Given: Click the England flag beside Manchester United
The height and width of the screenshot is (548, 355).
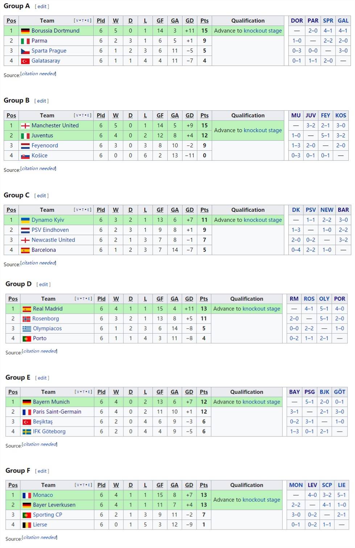Looking at the screenshot, I should (x=25, y=126).
